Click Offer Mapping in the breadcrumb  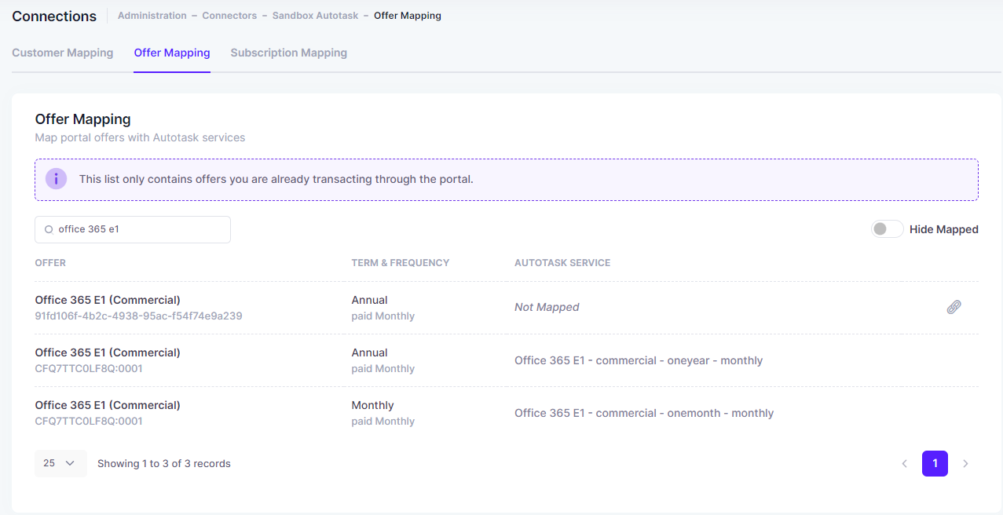(408, 16)
